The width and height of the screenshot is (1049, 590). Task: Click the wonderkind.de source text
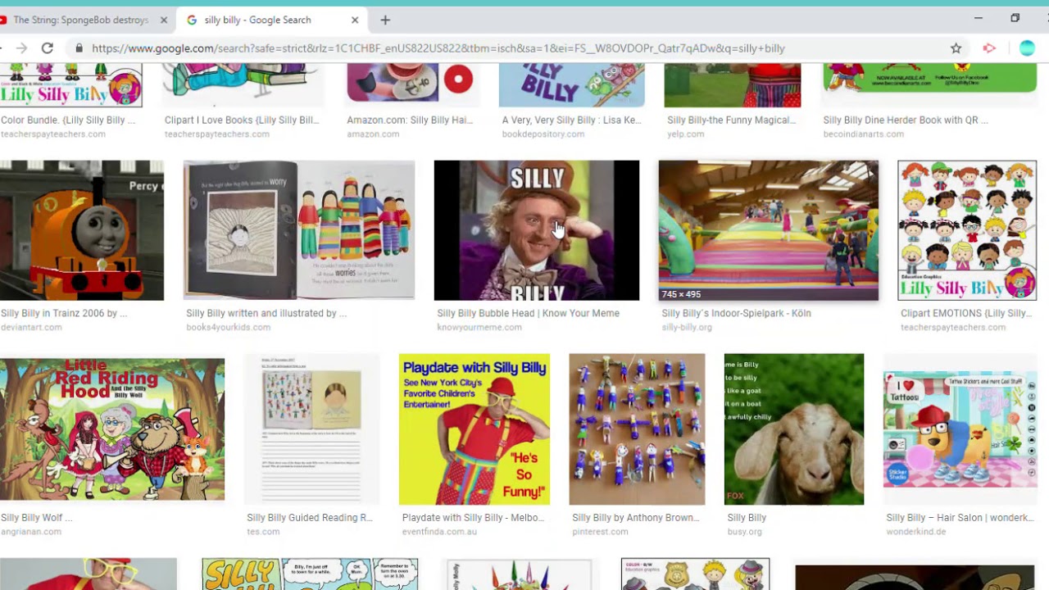point(917,532)
